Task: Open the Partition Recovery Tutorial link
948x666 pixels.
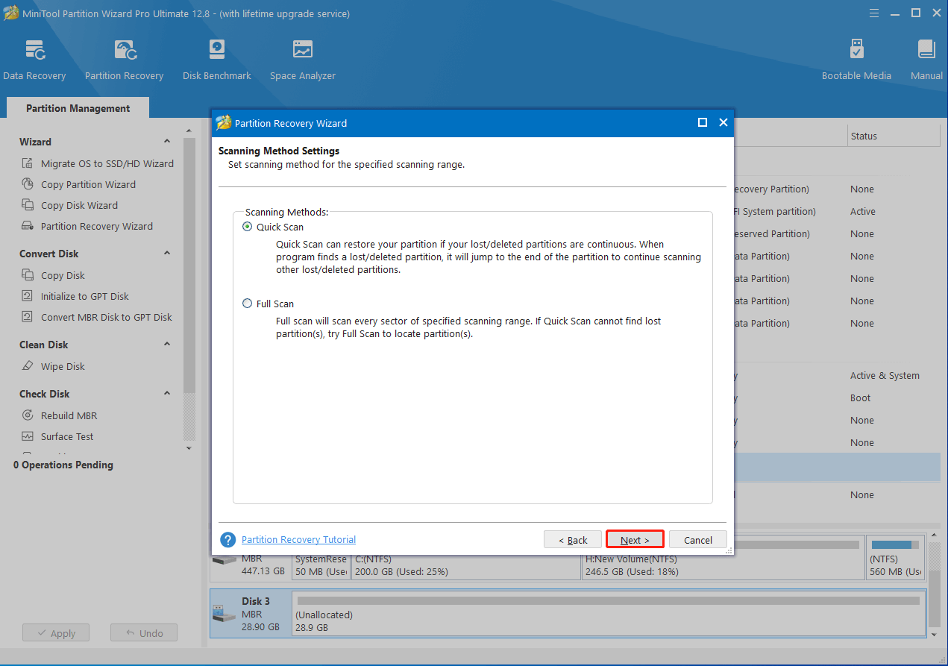Action: [x=298, y=539]
